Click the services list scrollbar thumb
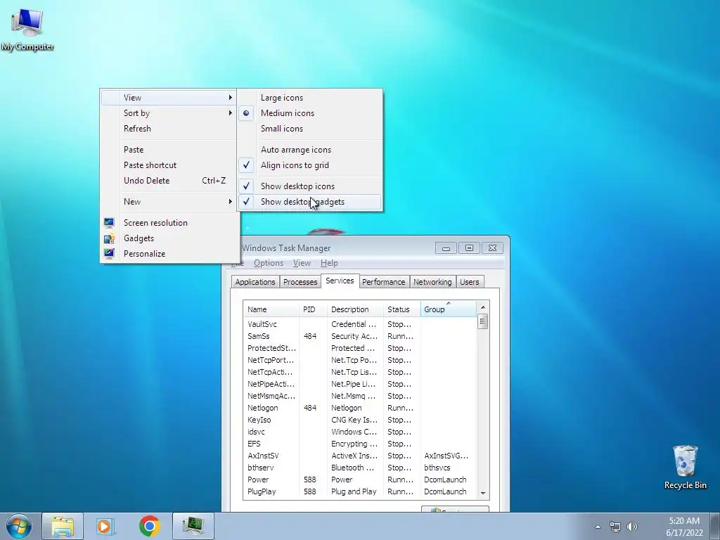This screenshot has width=720, height=540. (482, 321)
